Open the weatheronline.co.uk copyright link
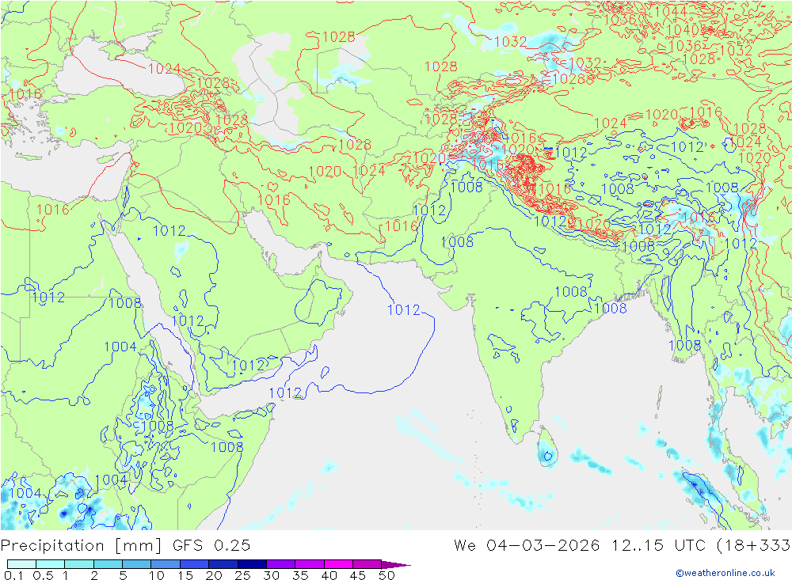792x580 pixels. pos(725,572)
